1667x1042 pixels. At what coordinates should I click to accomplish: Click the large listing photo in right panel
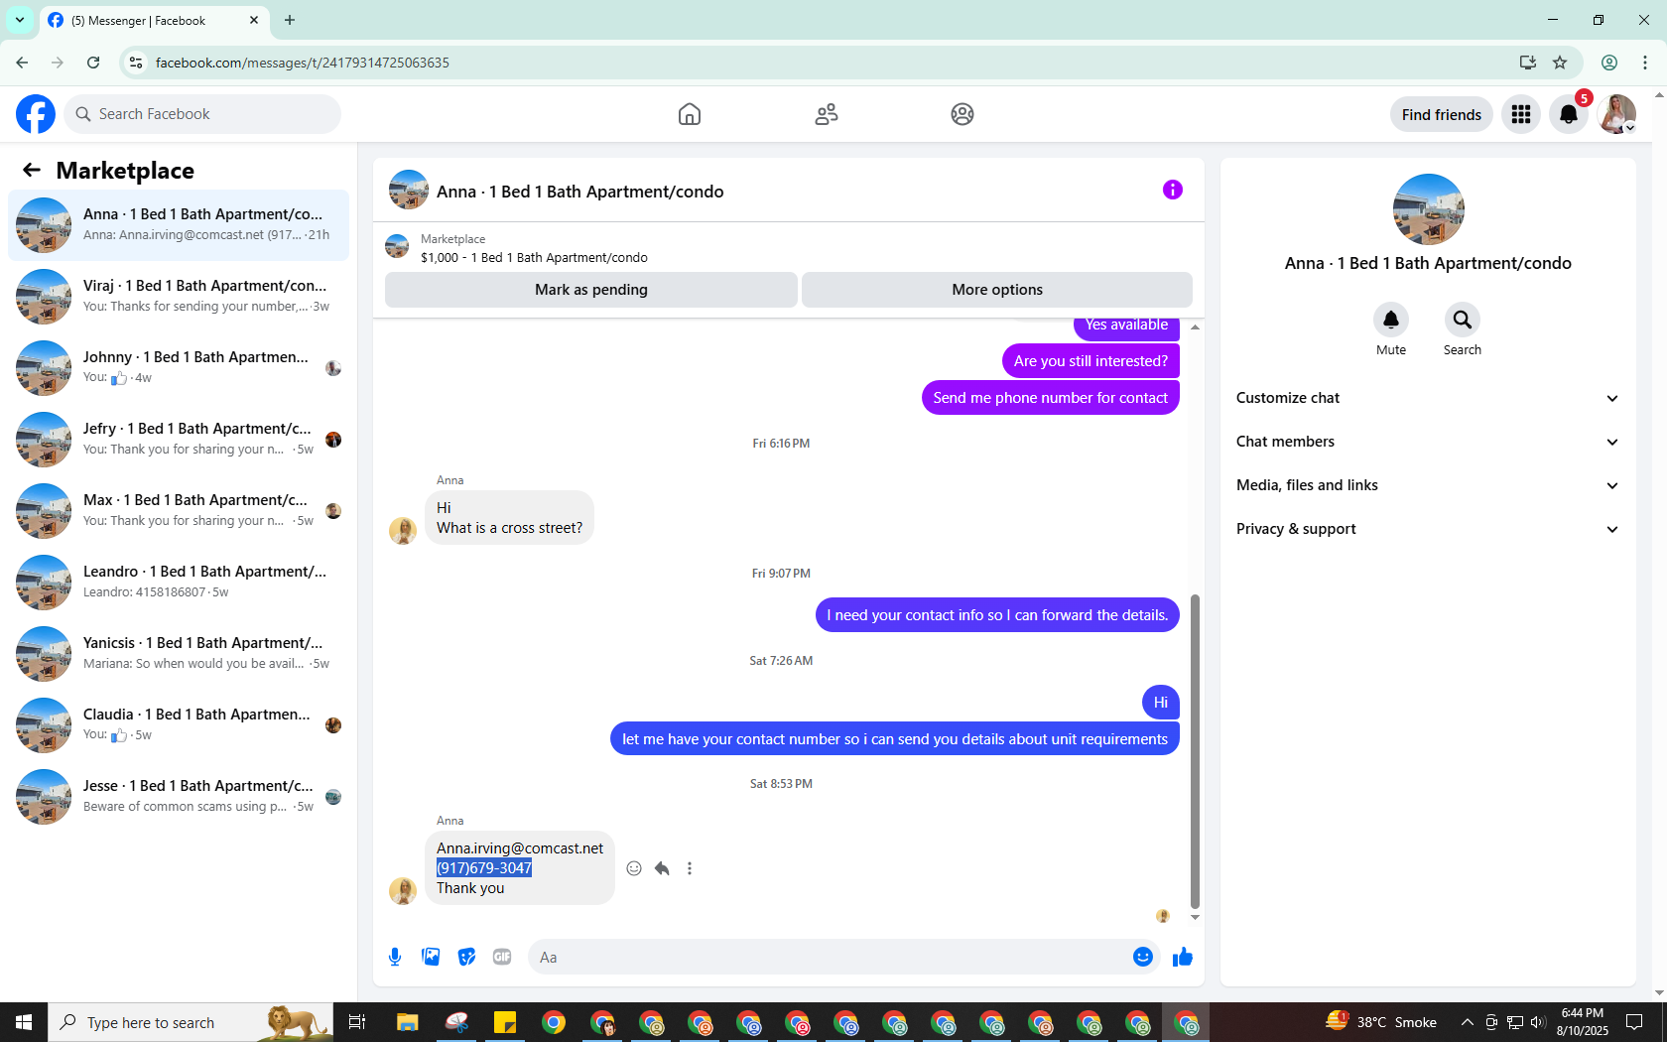(1429, 209)
